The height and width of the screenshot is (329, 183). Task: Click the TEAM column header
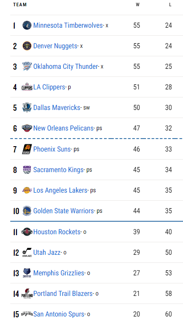click(20, 4)
